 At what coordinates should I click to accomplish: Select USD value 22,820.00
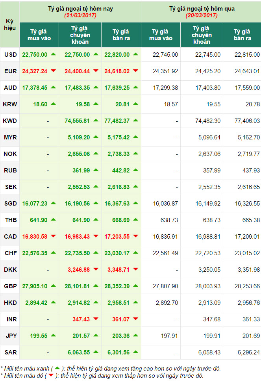pos(117,55)
